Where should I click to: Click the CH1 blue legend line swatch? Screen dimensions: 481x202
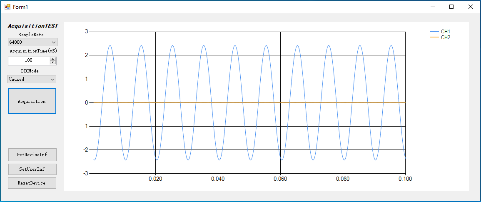point(434,32)
